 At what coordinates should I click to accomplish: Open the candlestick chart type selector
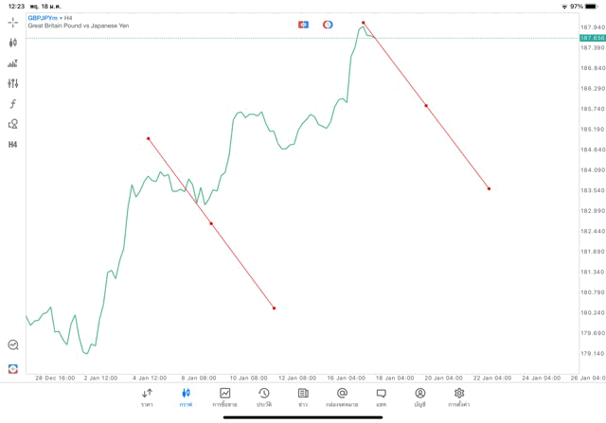[13, 43]
